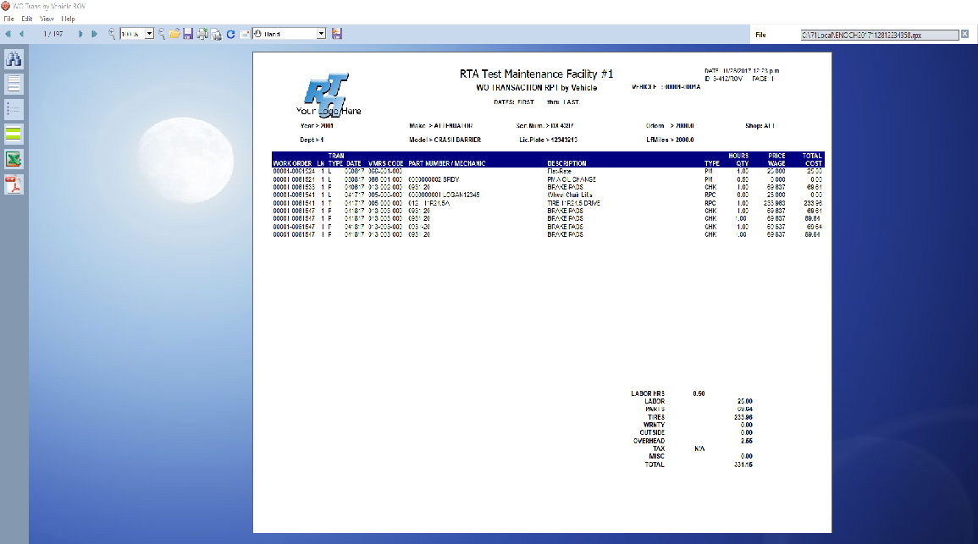Export report to Excel

click(14, 159)
